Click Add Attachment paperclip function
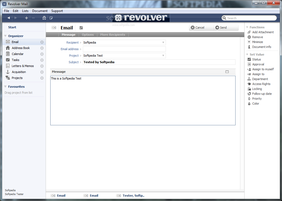Screen dimensions: 282x201 tap(261, 32)
